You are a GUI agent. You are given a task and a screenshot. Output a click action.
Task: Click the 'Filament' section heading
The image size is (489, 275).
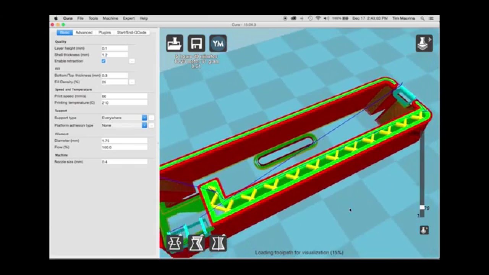pyautogui.click(x=62, y=134)
